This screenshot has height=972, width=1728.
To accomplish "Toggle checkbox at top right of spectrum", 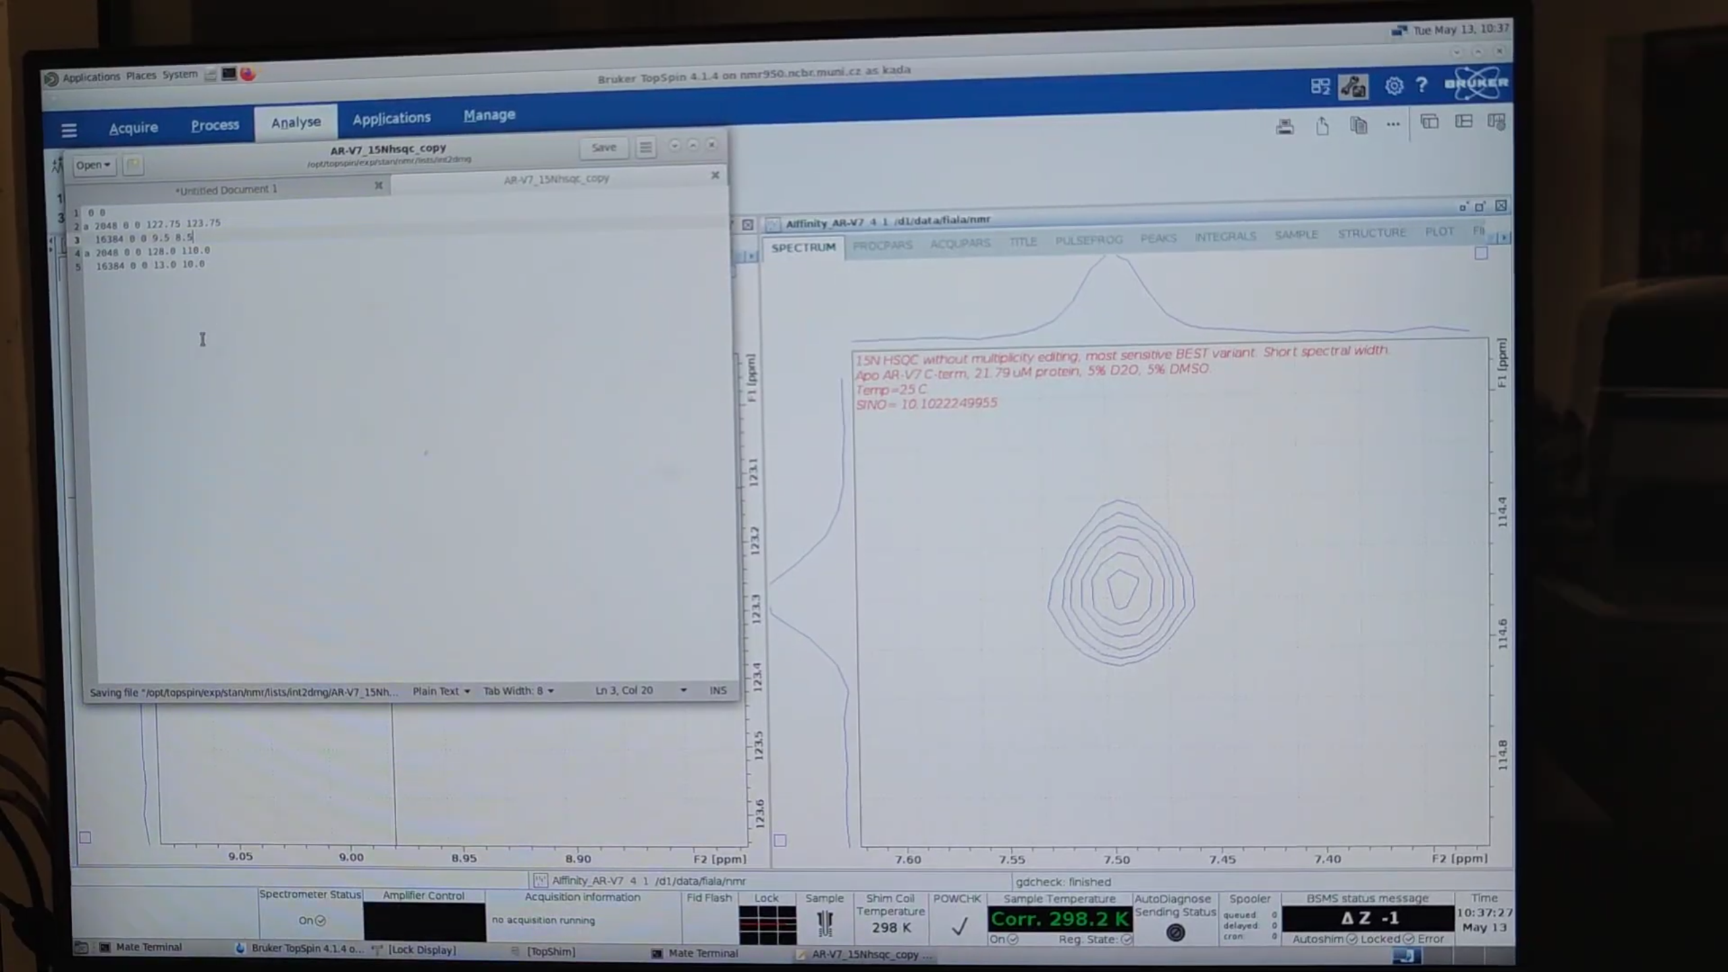I will click(x=1481, y=253).
